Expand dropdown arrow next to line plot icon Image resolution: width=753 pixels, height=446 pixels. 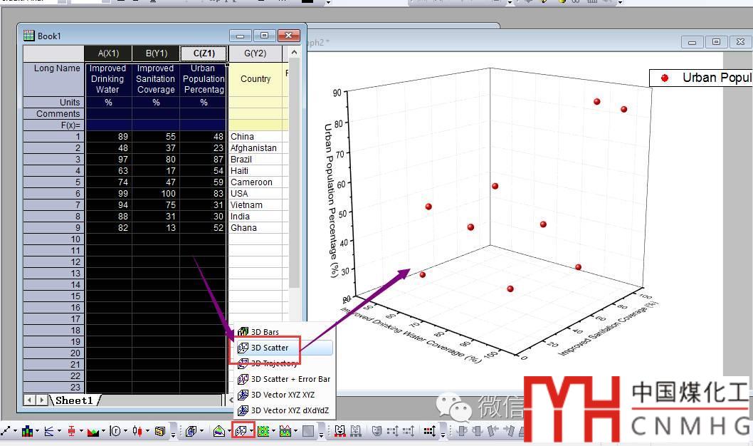point(16,432)
